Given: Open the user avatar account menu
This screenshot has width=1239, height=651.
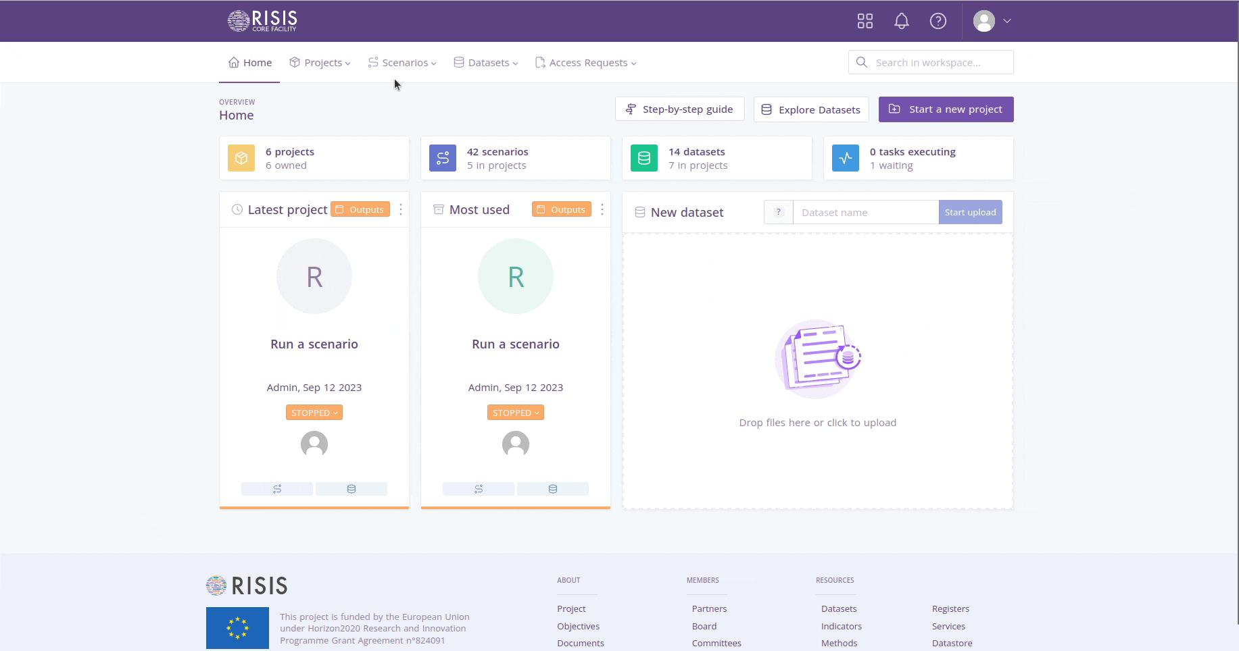Looking at the screenshot, I should click(x=992, y=21).
